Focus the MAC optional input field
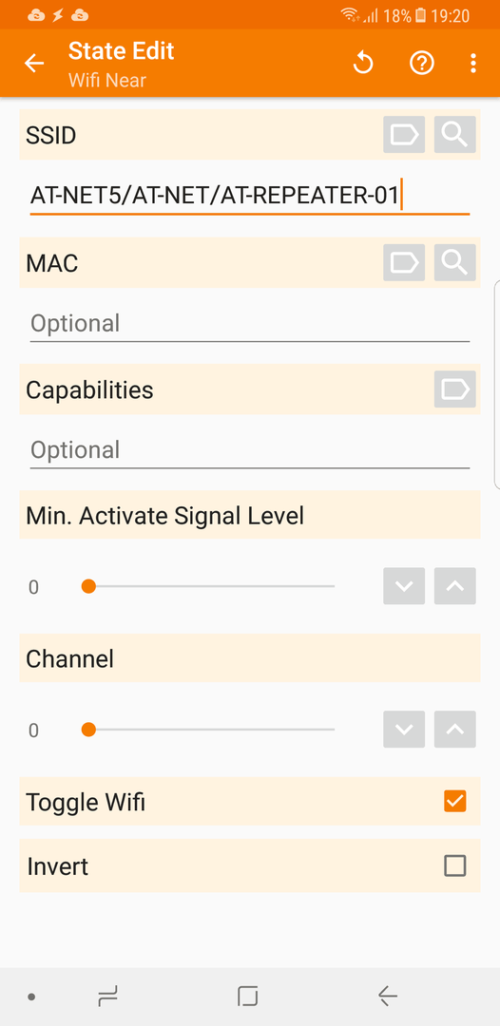 [250, 324]
